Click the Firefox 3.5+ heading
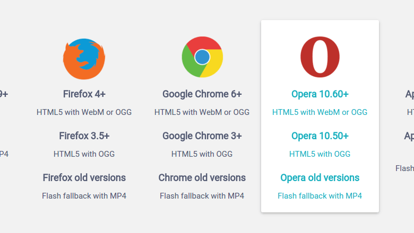Screen dimensions: 414x233 coord(84,136)
